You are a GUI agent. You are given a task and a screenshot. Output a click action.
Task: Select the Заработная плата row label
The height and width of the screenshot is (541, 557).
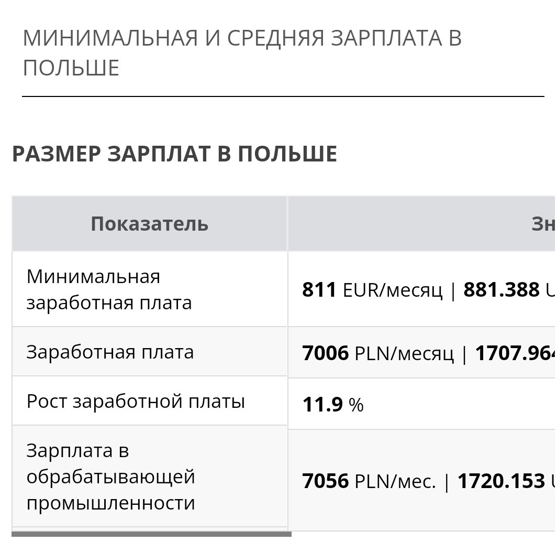[x=110, y=352]
